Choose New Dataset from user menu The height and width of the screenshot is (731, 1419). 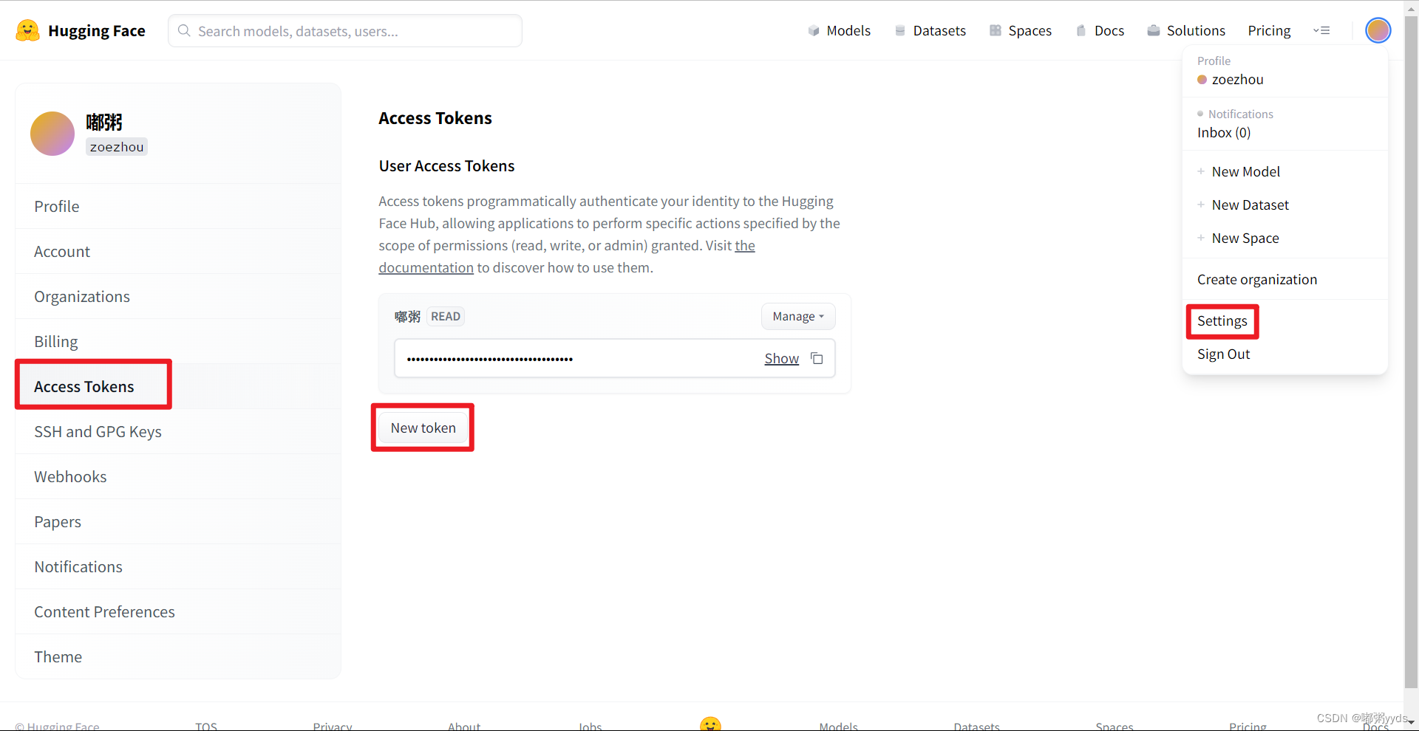[1250, 205]
